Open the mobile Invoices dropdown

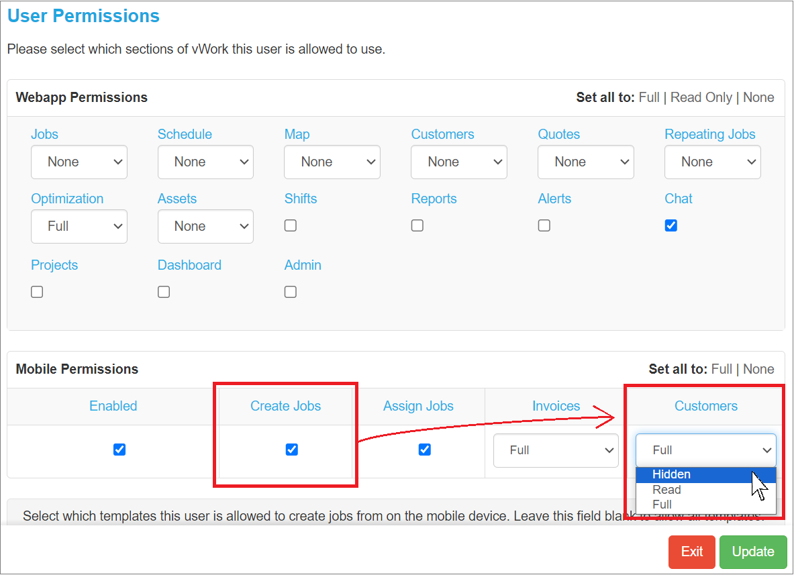coord(556,450)
